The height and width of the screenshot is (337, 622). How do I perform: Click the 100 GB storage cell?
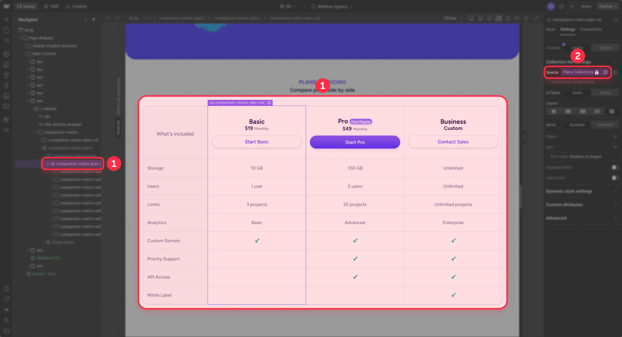pyautogui.click(x=355, y=168)
